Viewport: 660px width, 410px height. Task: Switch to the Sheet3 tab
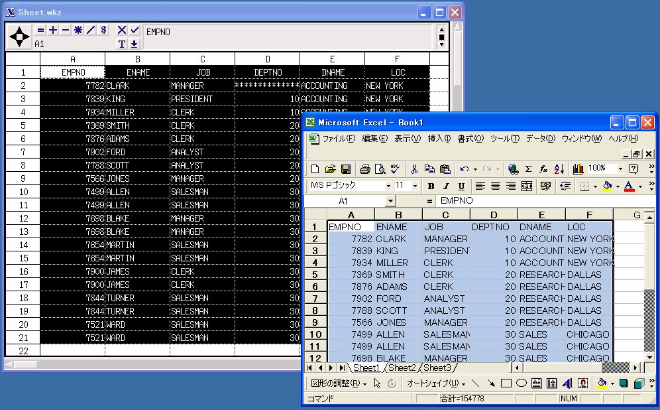tap(437, 368)
